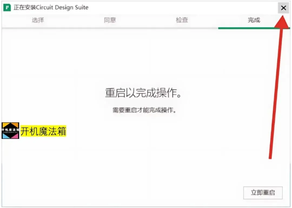This screenshot has height=208, width=292.
Task: Select the 选择 step tab
Action: (x=38, y=20)
